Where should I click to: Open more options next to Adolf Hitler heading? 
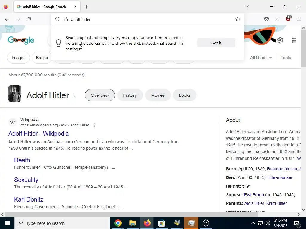point(74,95)
